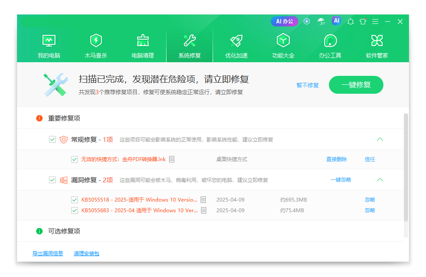Toggle the KB5055683 checkbox
Screen dimensions: 426x277
75,211
